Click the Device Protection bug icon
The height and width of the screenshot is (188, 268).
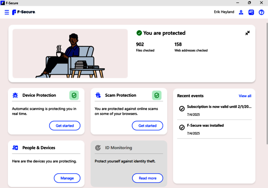(x=15, y=95)
